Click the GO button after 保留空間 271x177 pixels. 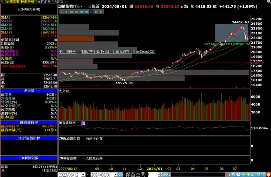(165, 175)
